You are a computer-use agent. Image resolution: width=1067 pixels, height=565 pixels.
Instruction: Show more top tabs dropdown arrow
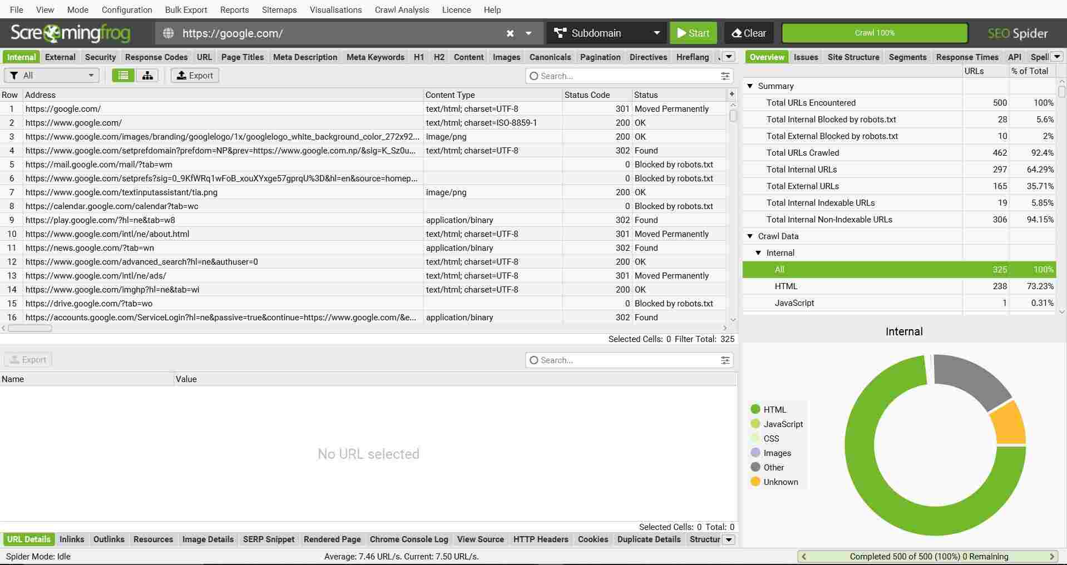point(729,57)
